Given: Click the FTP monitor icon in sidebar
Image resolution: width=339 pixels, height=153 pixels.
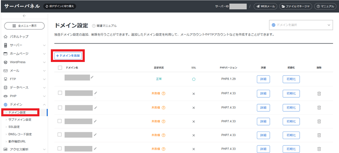Looking at the screenshot, I should click(x=6, y=79).
